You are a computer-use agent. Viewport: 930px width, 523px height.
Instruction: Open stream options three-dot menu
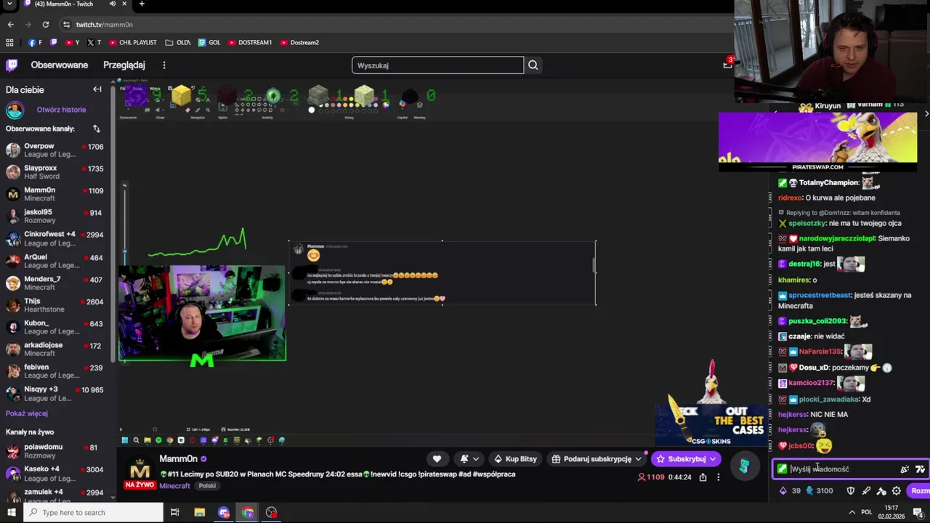coord(718,477)
